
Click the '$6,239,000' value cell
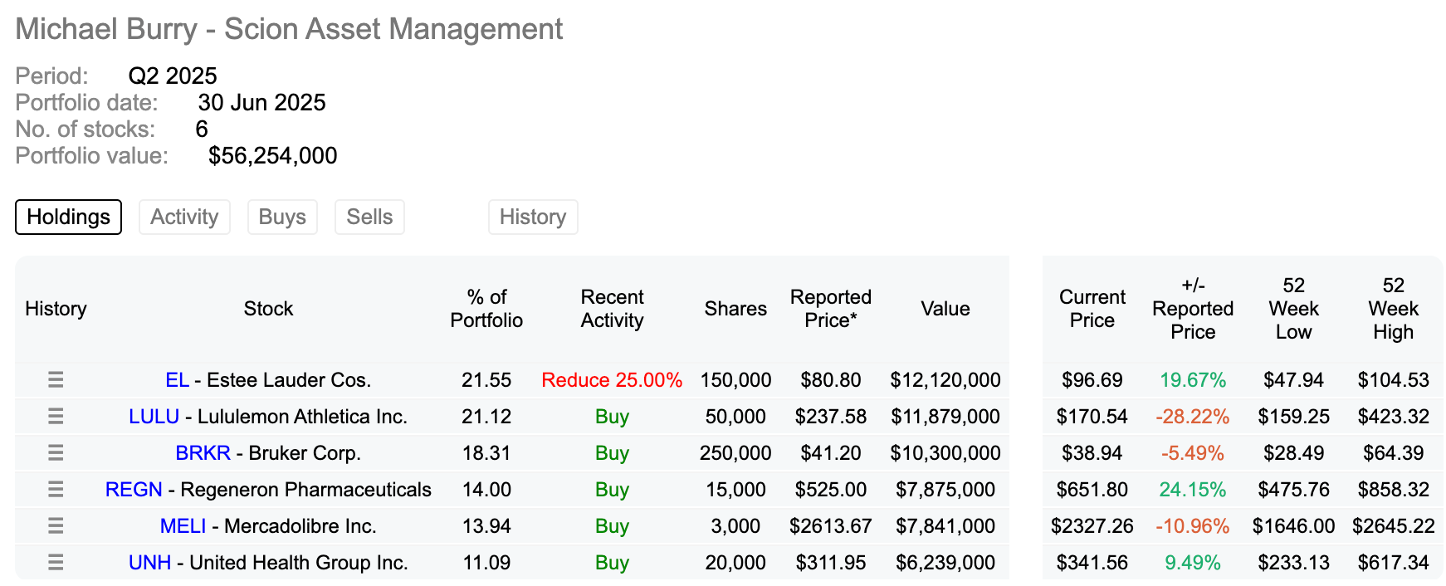(945, 563)
